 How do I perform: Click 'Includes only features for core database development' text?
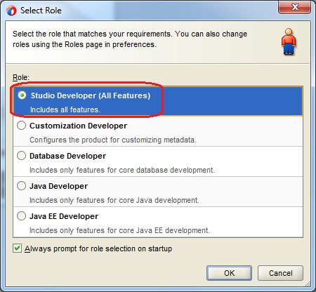pos(122,170)
